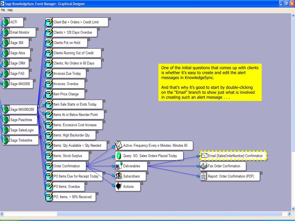Click the event icon for Item Price Change
295x221 pixels.
pos(49,94)
